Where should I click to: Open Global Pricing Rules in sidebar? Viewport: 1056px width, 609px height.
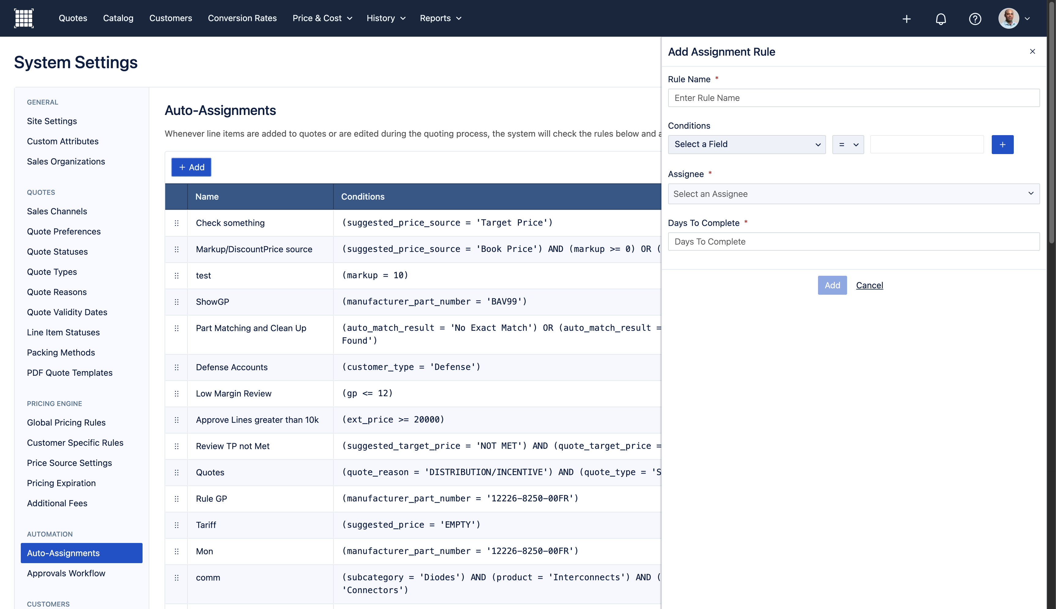point(66,423)
